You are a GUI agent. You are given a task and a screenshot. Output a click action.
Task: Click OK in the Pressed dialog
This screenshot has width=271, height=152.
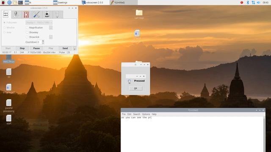135,88
